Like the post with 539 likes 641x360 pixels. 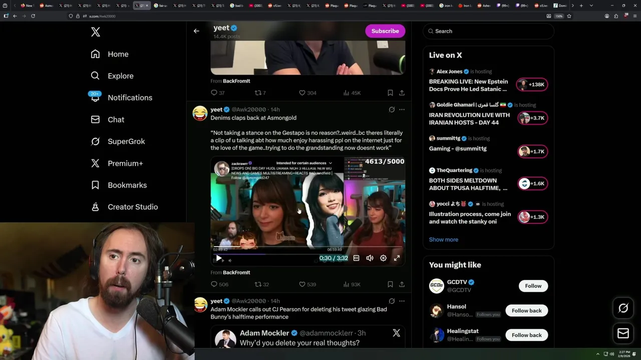307,284
